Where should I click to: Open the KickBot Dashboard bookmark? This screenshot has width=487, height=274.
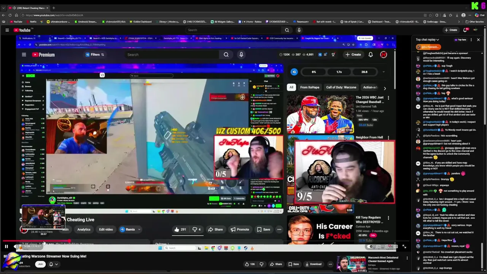pos(140,22)
